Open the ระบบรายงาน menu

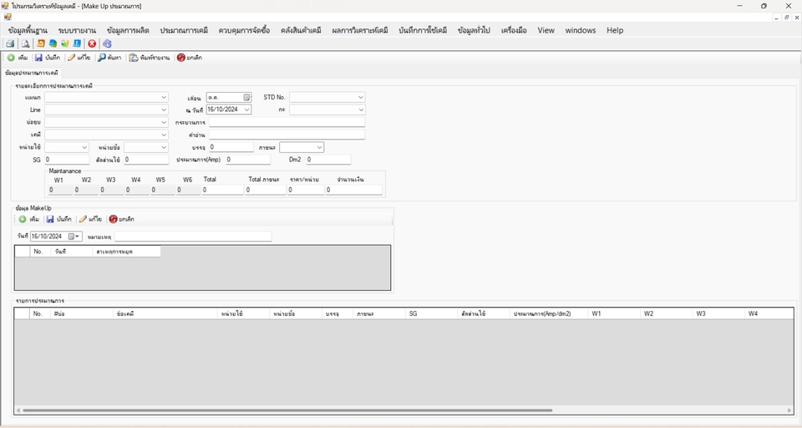click(x=77, y=30)
